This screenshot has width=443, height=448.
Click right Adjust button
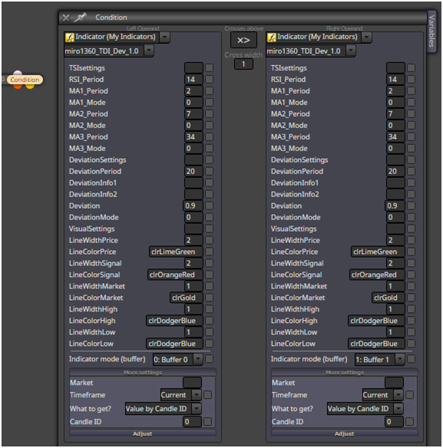click(x=344, y=433)
